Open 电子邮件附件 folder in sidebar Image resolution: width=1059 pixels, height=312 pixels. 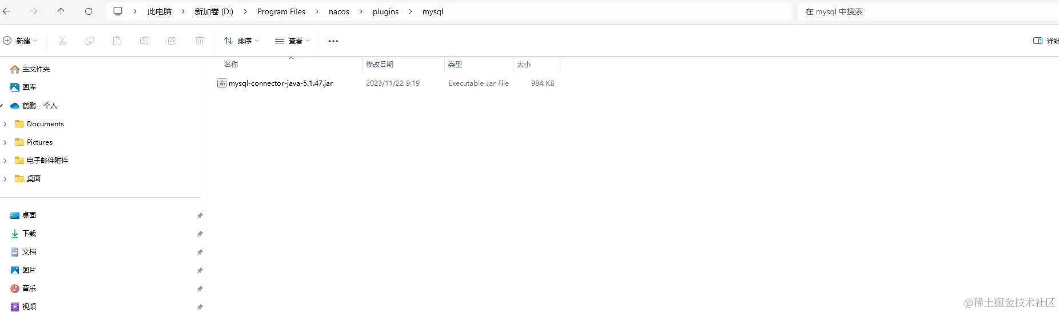pyautogui.click(x=47, y=161)
